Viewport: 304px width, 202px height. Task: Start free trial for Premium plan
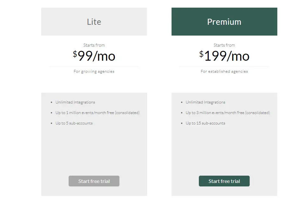click(x=224, y=181)
